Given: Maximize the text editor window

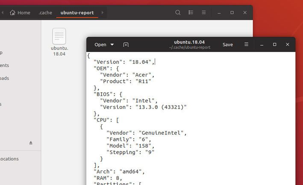Looking at the screenshot, I should coord(274,44).
